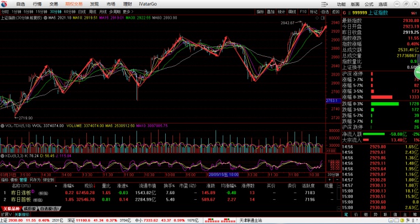This screenshot has width=420, height=224.
Task: Open the 期权交易 menu tab
Action: tap(74, 4)
